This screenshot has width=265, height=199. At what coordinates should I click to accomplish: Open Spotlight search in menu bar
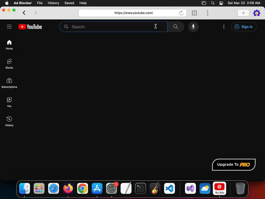pos(213,3)
